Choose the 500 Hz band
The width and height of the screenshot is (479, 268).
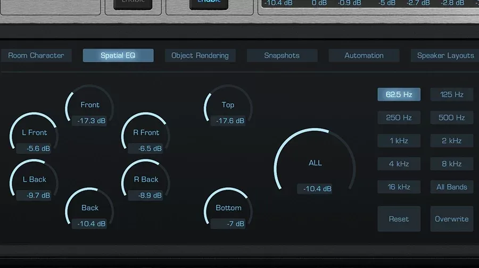pos(452,118)
